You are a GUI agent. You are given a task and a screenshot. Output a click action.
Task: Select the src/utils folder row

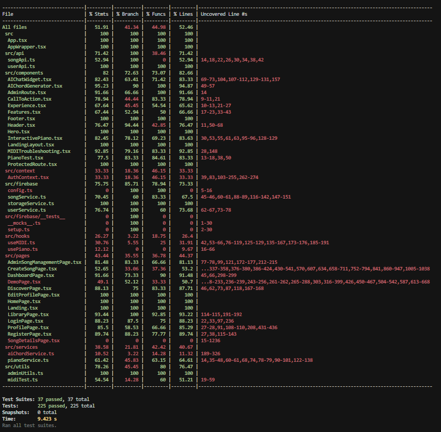coord(17,367)
